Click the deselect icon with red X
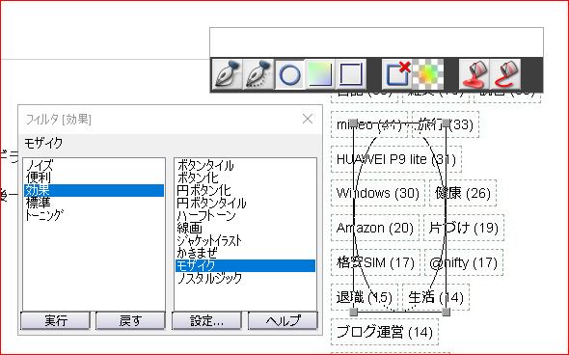The width and height of the screenshot is (569, 355). (396, 74)
